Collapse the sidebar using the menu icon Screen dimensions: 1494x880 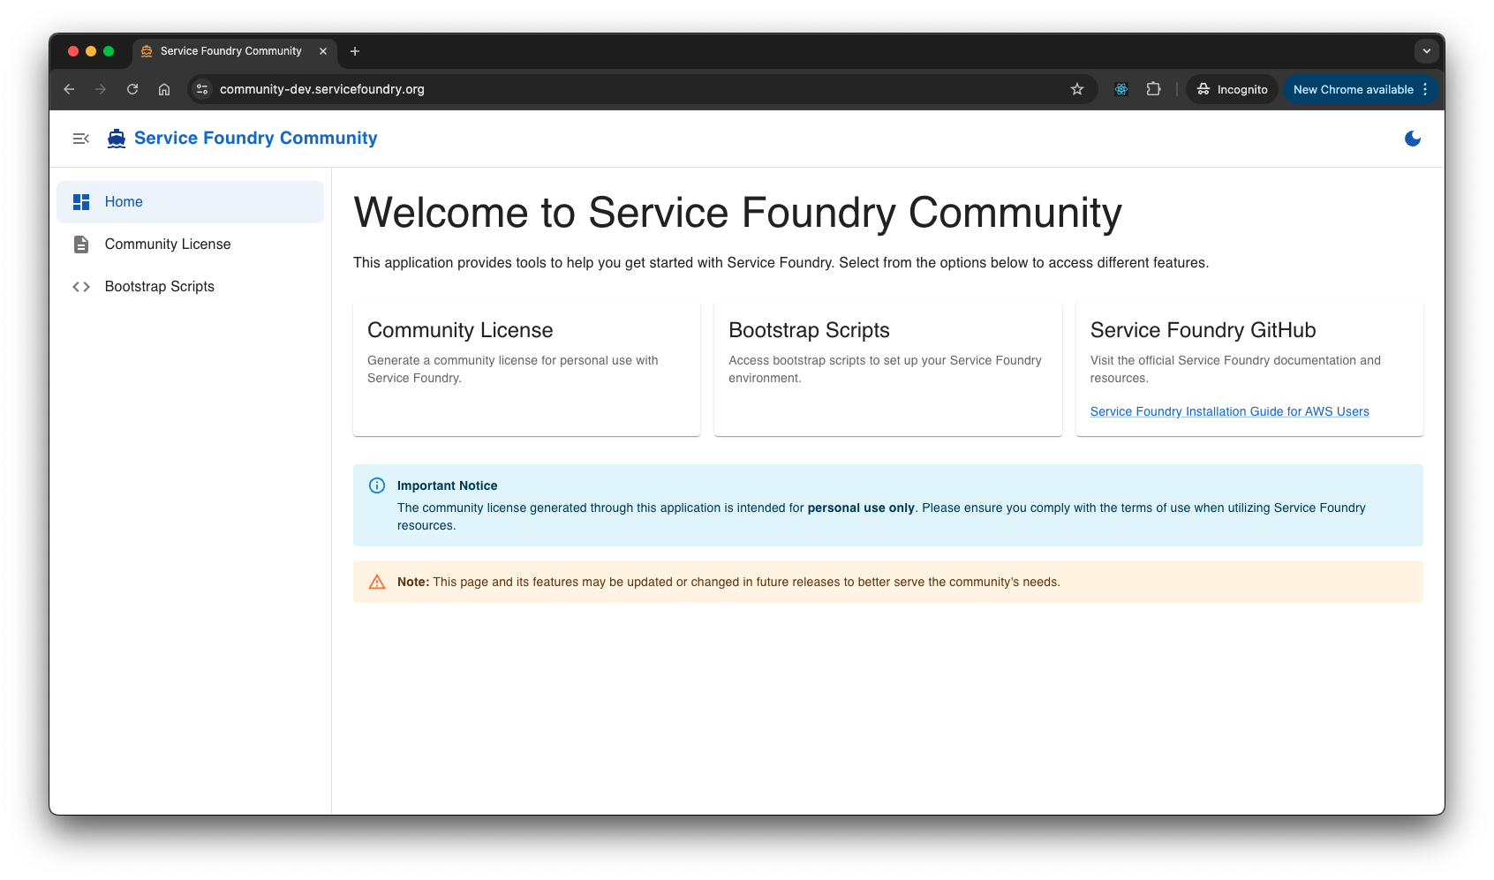tap(80, 139)
